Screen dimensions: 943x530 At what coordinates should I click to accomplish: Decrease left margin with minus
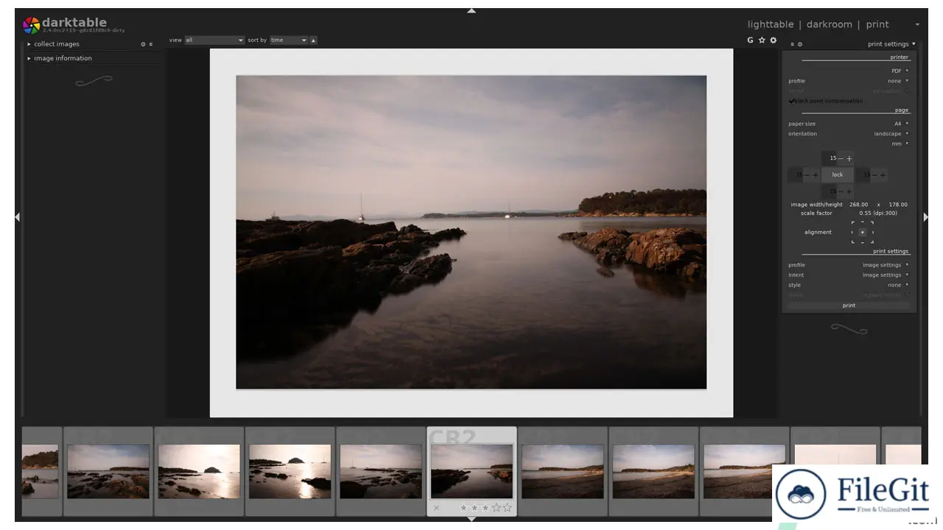806,175
